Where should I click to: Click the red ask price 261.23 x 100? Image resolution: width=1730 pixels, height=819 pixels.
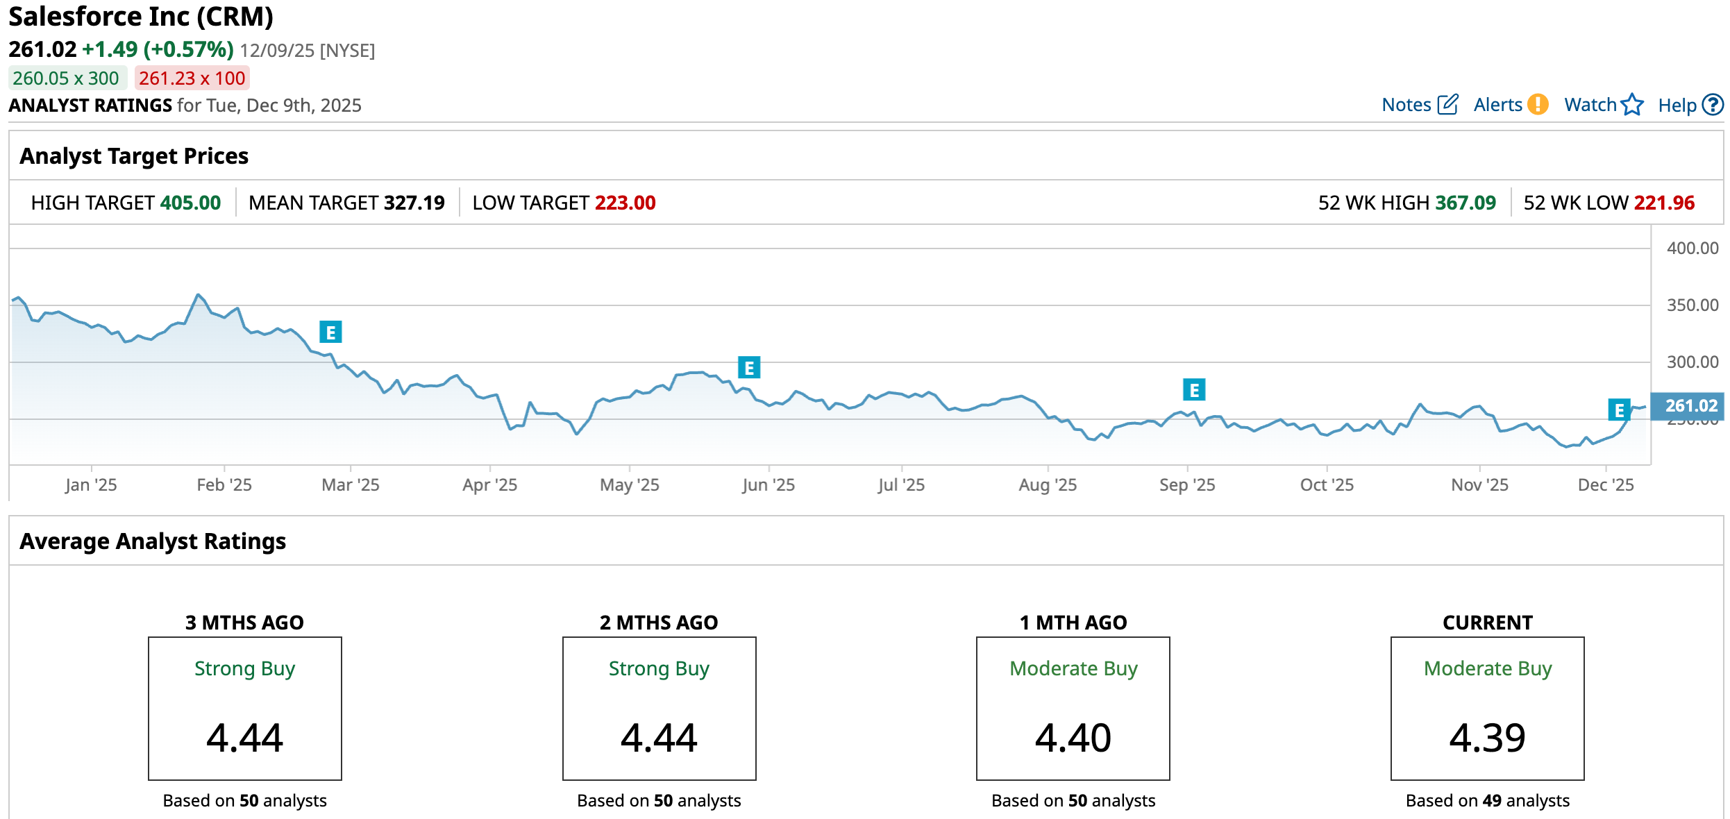[x=192, y=78]
